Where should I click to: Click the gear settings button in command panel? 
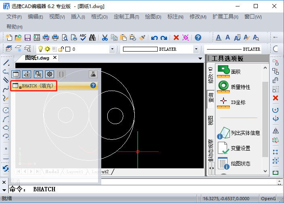click(x=50, y=74)
